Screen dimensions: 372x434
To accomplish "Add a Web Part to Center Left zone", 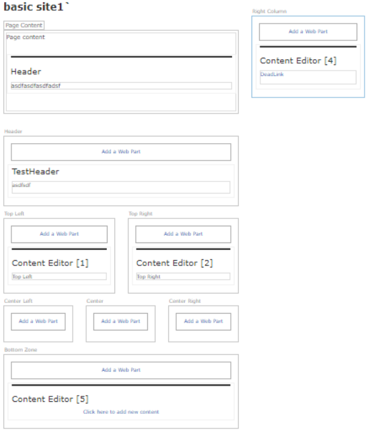I will [x=38, y=322].
